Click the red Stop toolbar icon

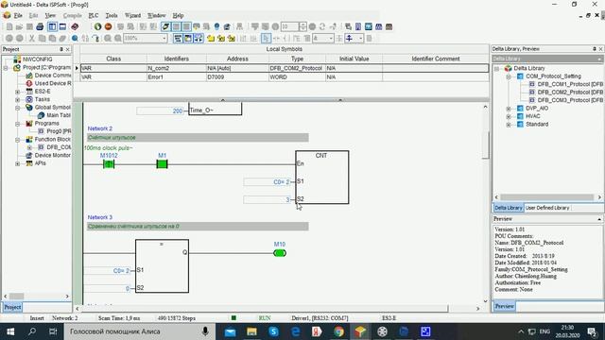(x=109, y=26)
